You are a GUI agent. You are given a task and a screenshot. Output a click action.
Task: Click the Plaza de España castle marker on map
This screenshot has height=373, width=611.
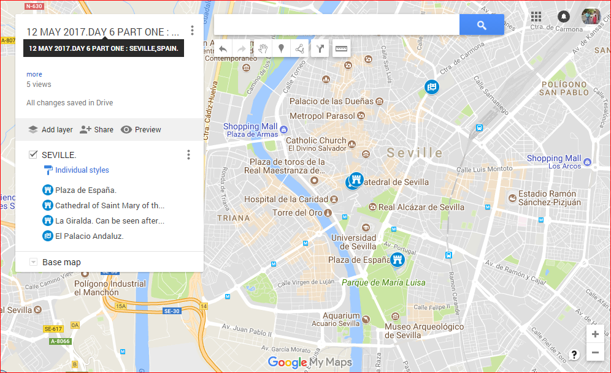coord(398,260)
